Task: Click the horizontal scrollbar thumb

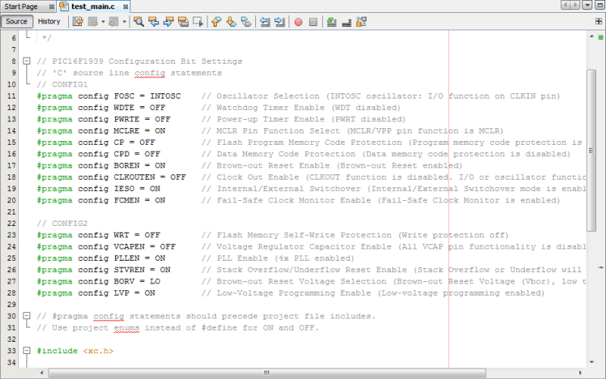Action: click(267, 373)
